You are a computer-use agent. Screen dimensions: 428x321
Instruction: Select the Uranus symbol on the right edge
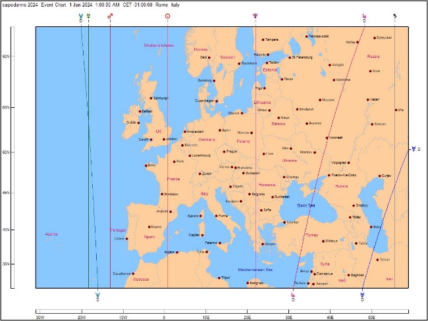[x=414, y=149]
